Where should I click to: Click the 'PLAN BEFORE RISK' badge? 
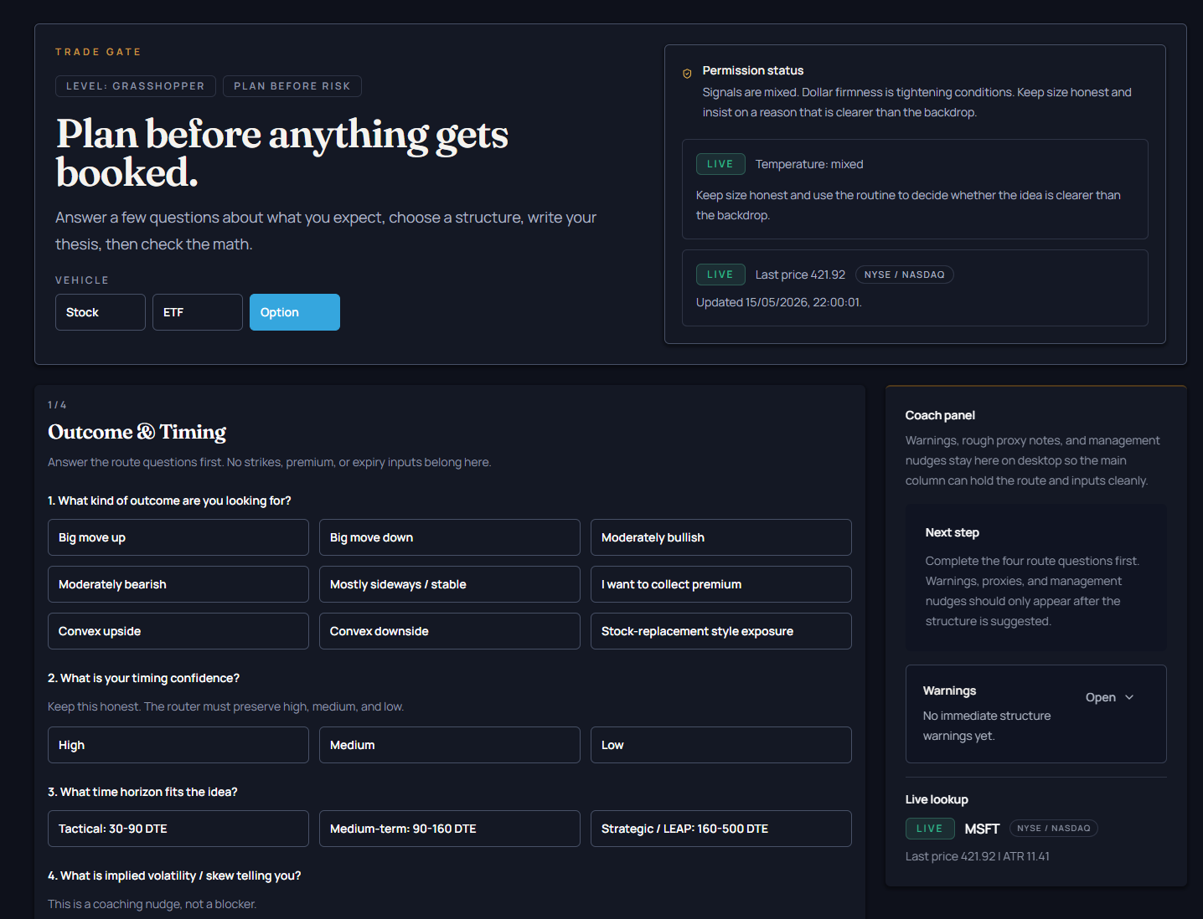point(292,86)
